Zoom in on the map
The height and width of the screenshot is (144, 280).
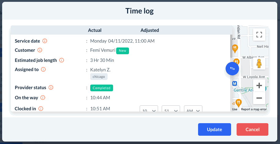(x=259, y=86)
